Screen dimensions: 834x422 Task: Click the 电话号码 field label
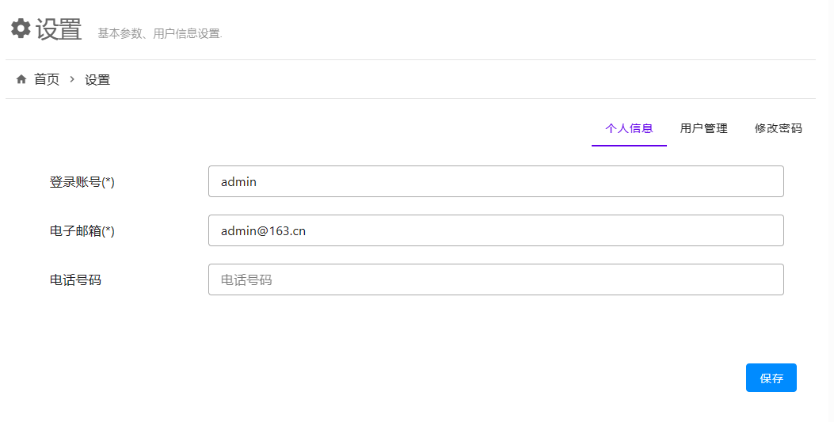pyautogui.click(x=75, y=280)
